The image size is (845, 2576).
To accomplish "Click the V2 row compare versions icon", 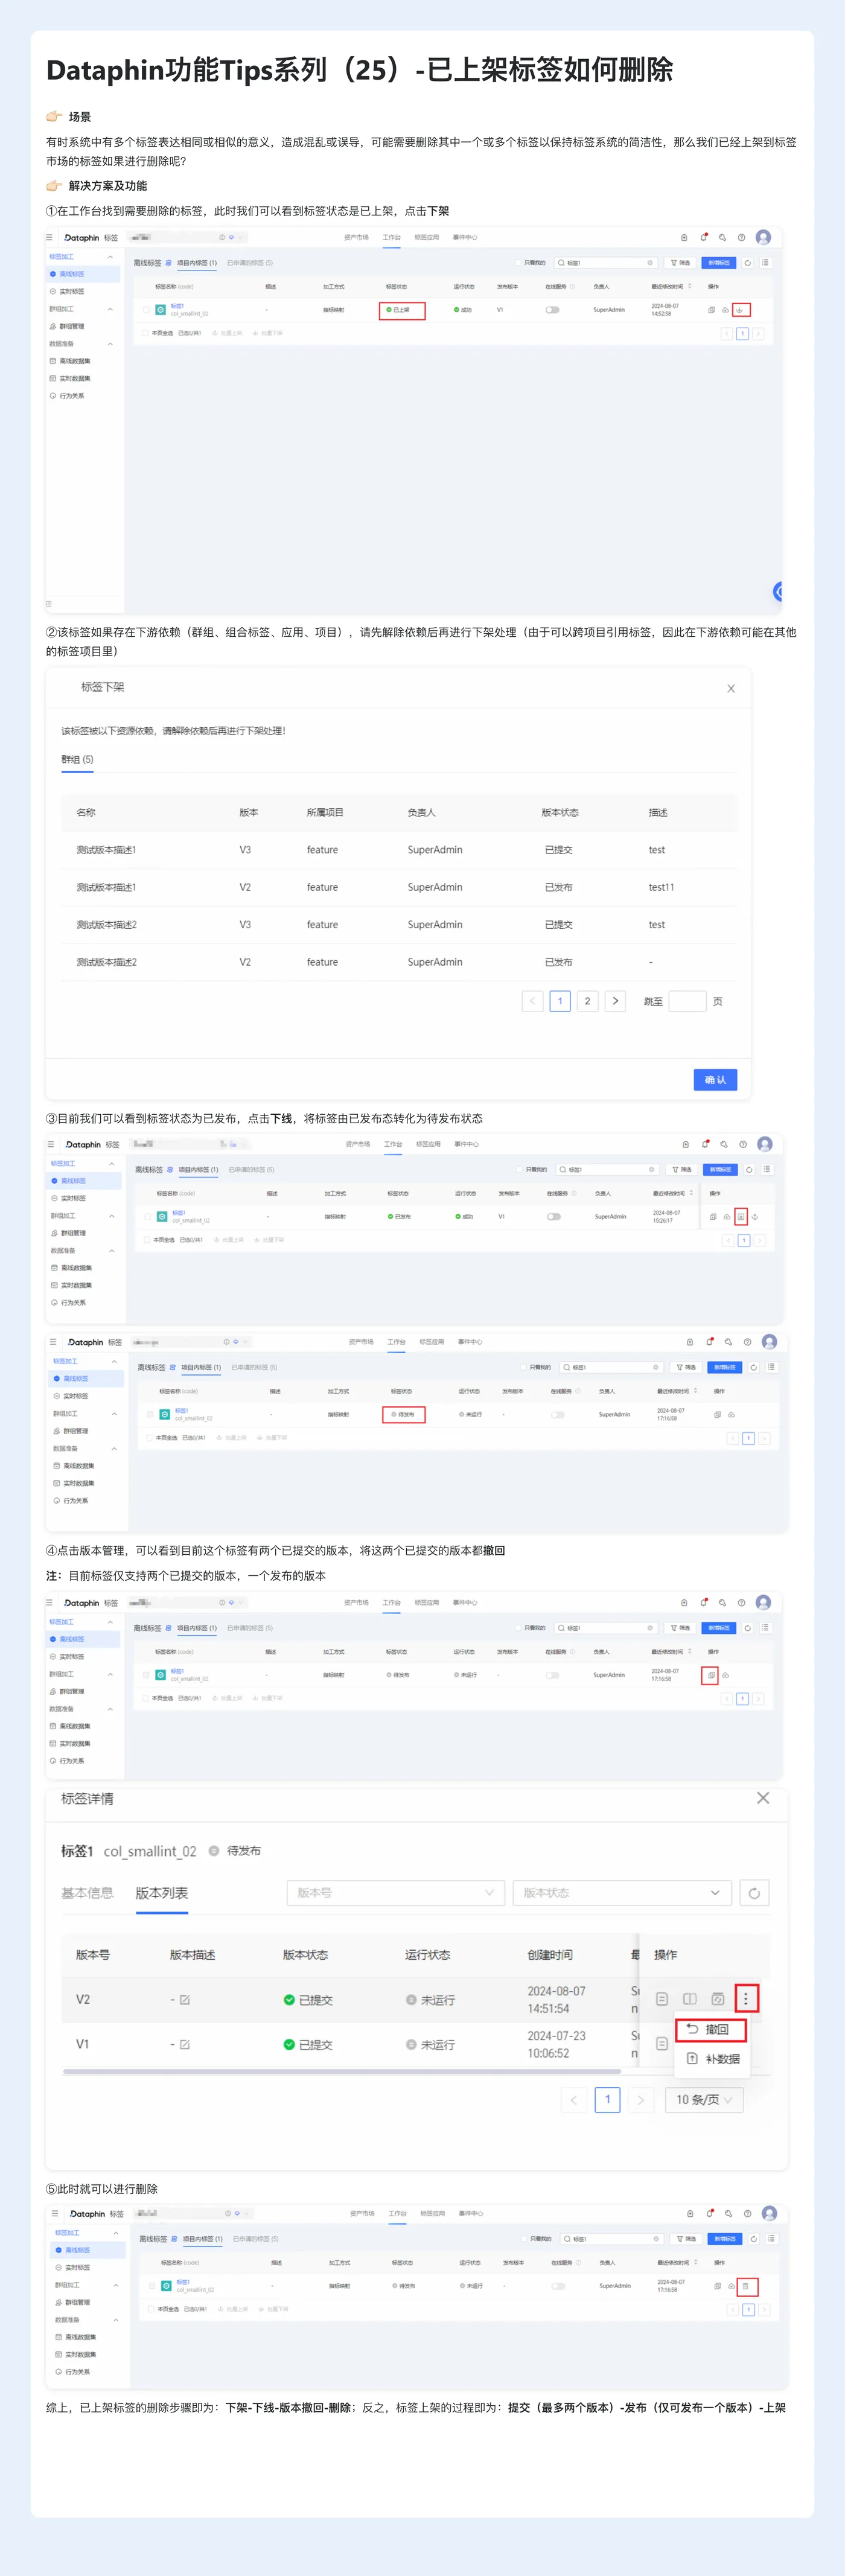I will [x=690, y=1999].
